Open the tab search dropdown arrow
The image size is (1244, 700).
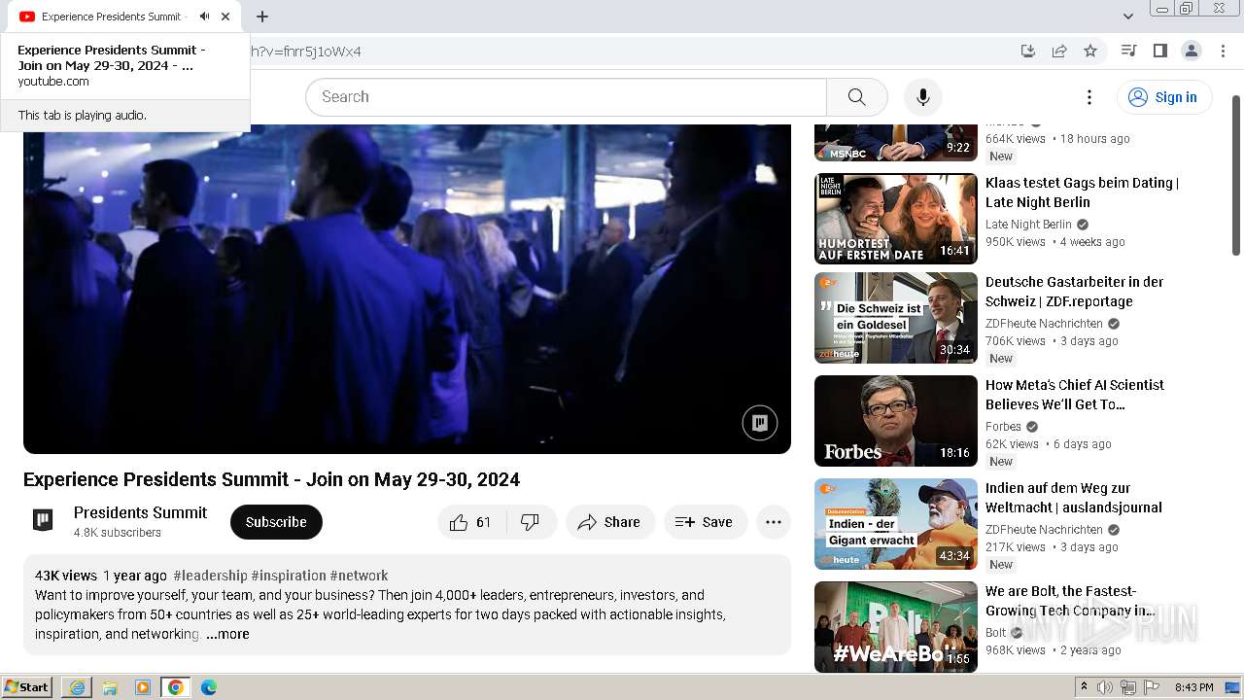[1127, 17]
